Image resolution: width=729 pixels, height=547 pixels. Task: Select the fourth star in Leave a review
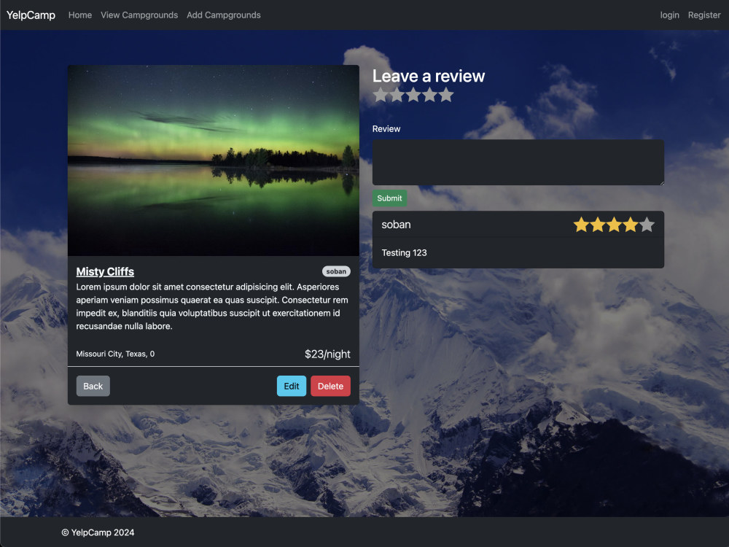click(x=430, y=94)
